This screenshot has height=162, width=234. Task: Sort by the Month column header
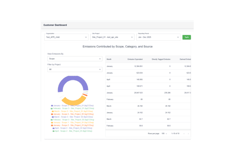[109, 59]
